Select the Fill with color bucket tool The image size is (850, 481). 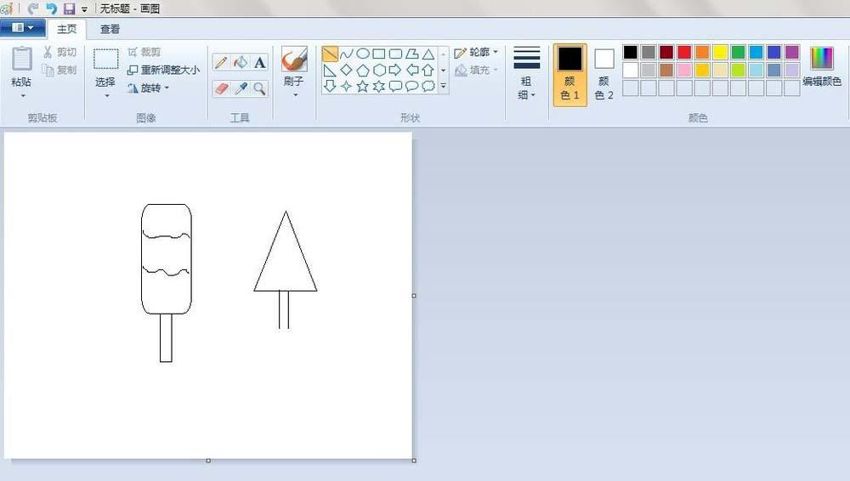pyautogui.click(x=241, y=62)
